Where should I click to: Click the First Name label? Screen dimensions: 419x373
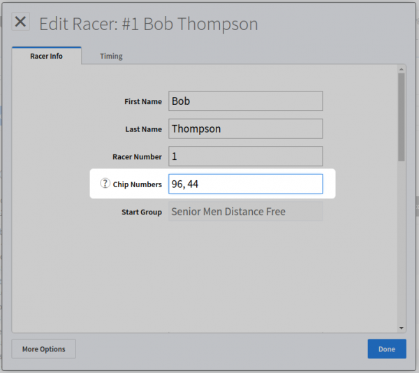pyautogui.click(x=142, y=101)
